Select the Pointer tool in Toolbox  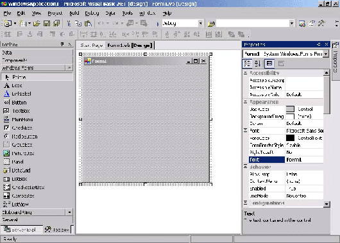coord(37,77)
